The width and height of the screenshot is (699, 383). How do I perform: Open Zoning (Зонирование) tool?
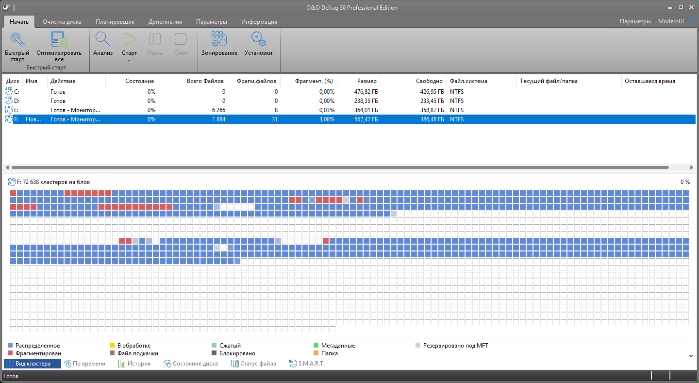click(x=219, y=39)
